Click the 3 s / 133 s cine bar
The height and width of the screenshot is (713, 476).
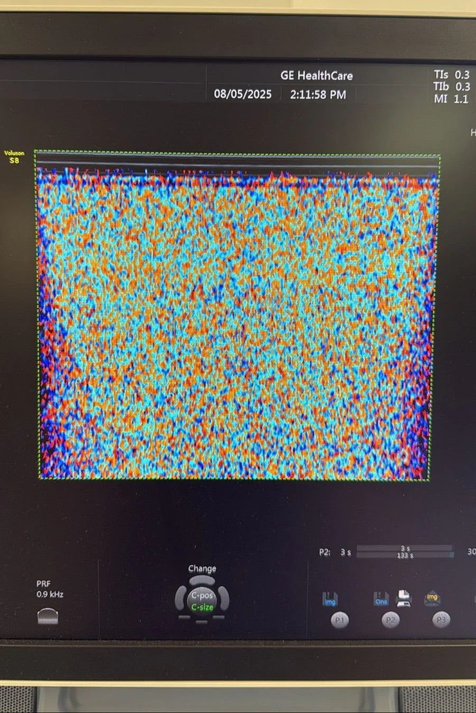(405, 552)
